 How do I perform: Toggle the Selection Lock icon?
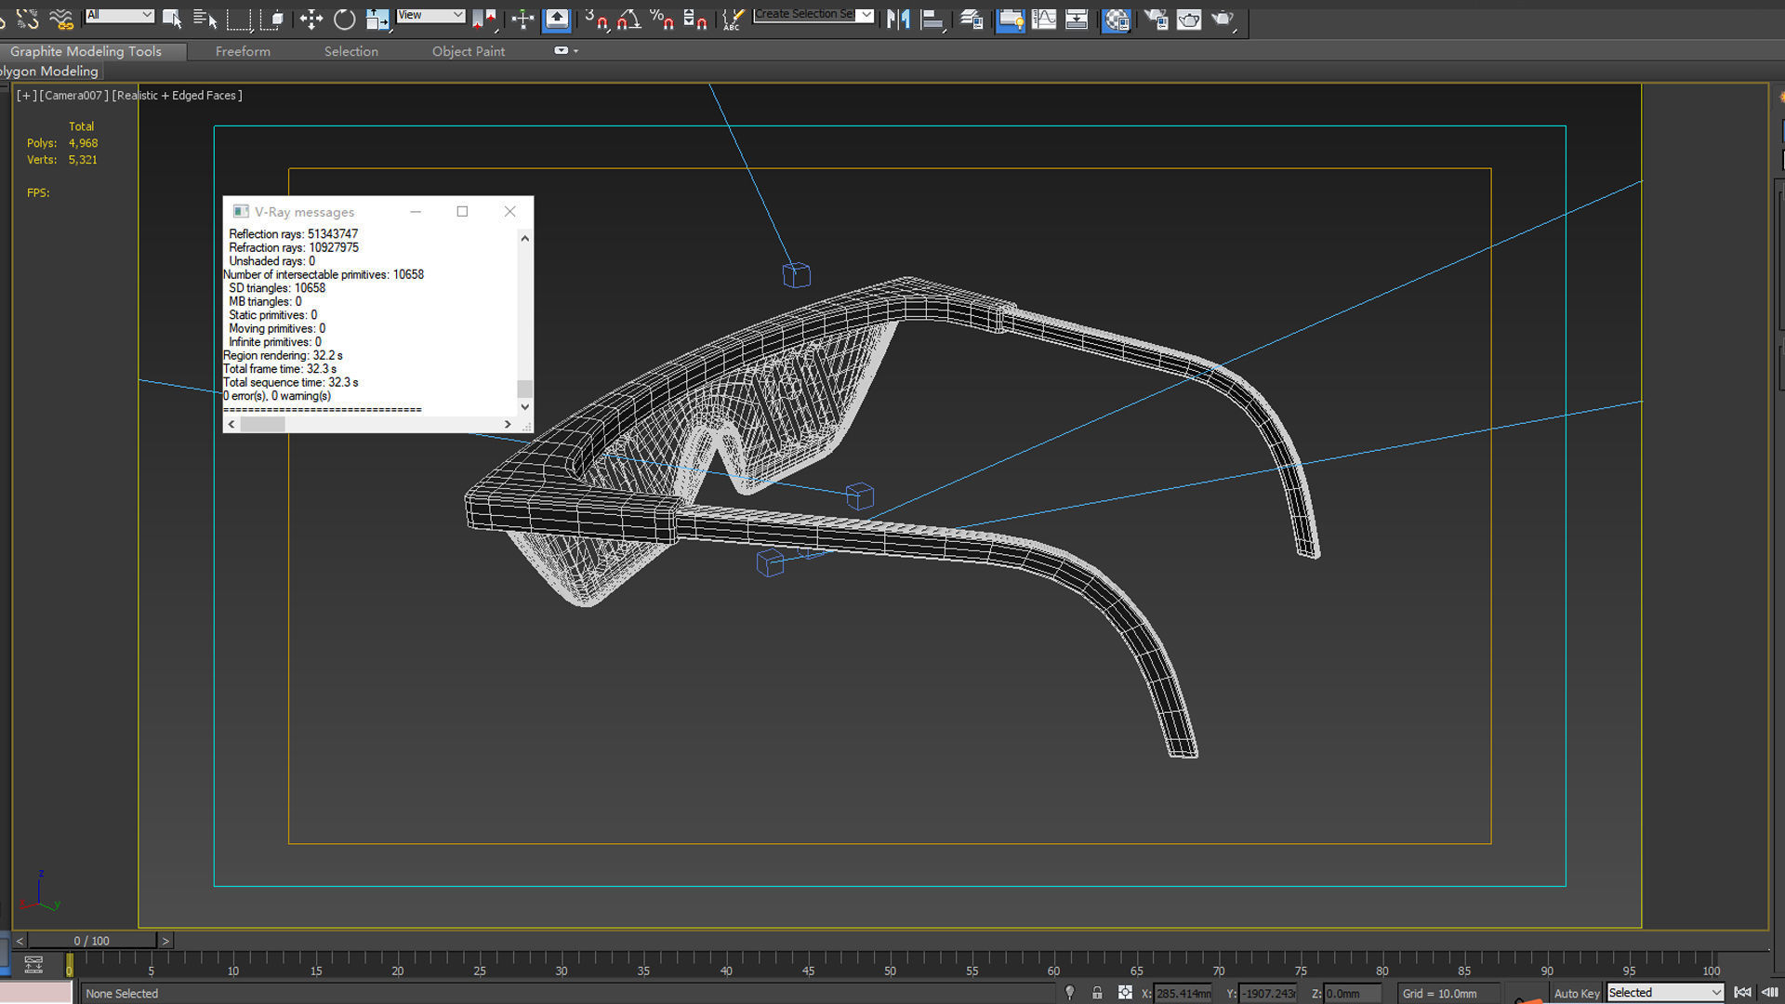pos(1097,993)
